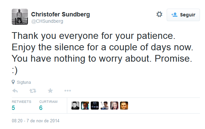Click the 08:20 - 7 de nov timestamp
This screenshot has width=205, height=129.
36,121
